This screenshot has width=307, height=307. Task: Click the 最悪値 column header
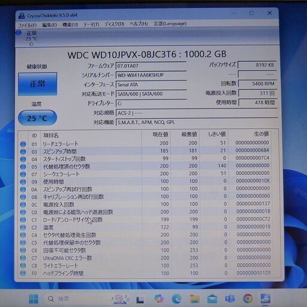(189, 134)
